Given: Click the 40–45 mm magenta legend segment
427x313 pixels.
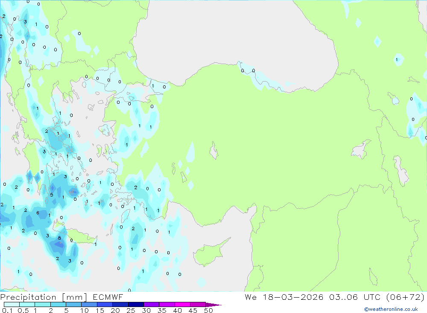Looking at the screenshot, I should pos(182,304).
